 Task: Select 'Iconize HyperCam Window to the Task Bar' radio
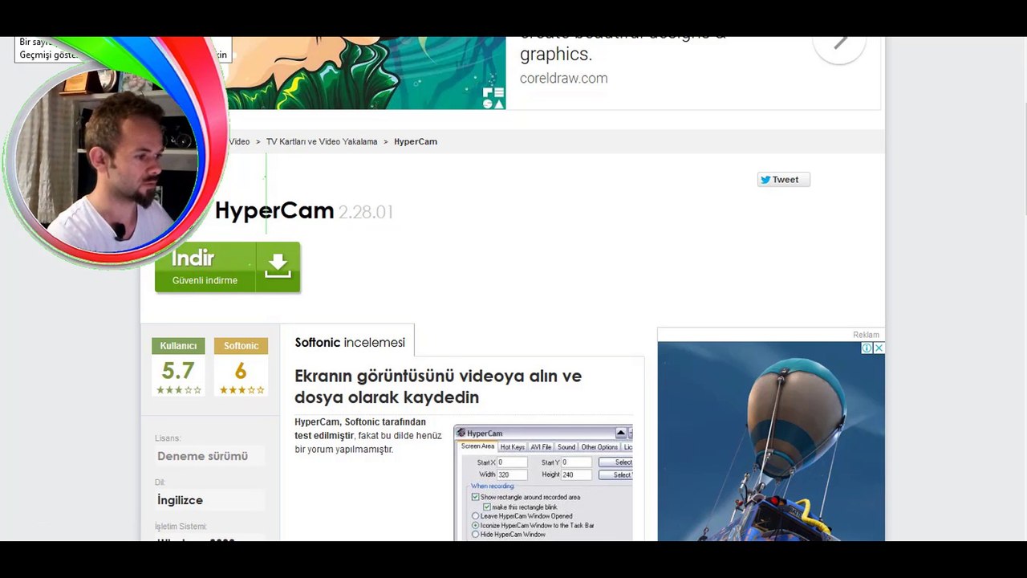[x=475, y=525]
